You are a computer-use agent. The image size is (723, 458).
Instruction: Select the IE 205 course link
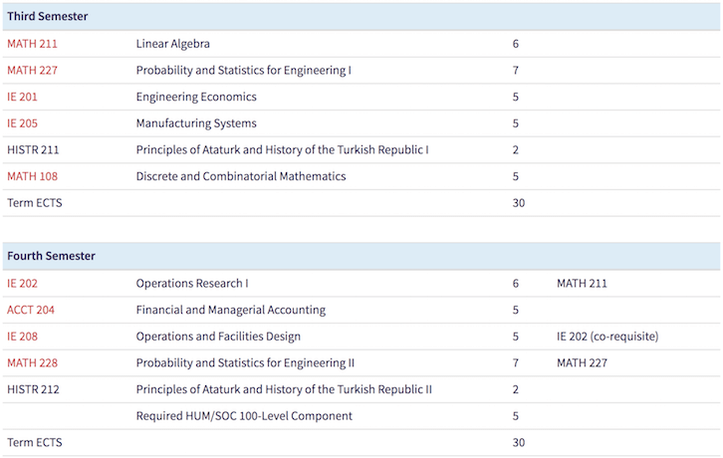click(23, 123)
